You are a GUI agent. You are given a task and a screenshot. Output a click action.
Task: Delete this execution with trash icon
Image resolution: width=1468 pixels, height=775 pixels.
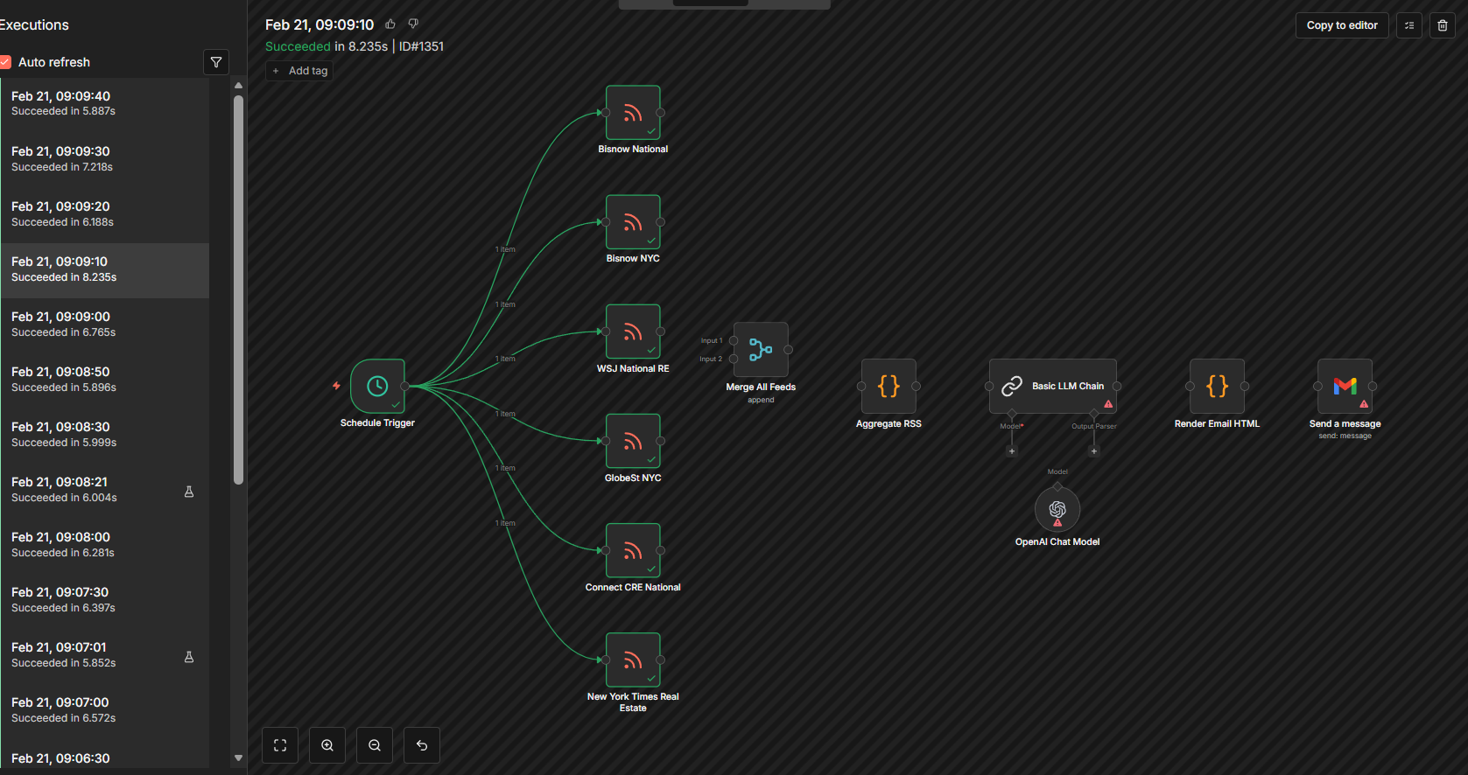pyautogui.click(x=1443, y=25)
